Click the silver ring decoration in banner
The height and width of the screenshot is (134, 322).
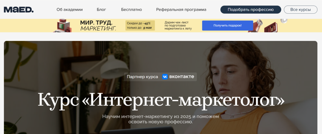(x=284, y=21)
